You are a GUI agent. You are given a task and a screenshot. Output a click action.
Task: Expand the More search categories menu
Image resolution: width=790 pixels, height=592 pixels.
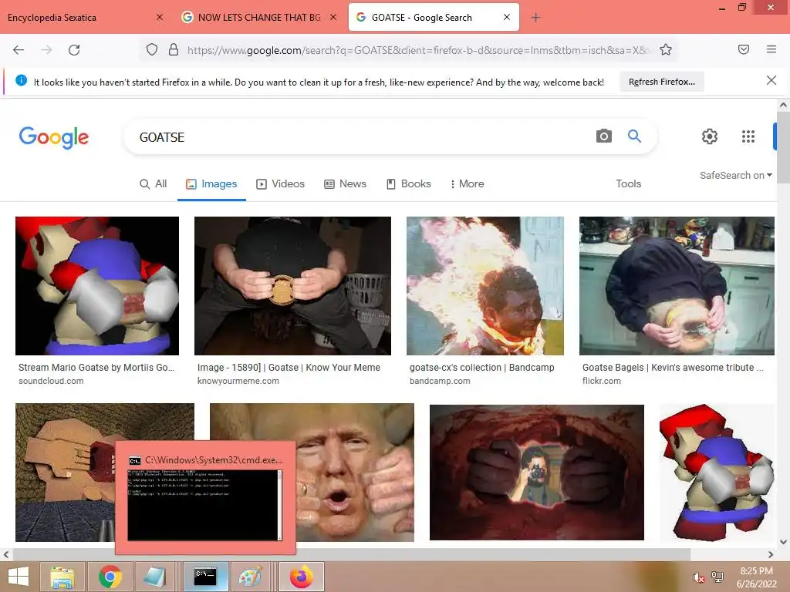[467, 183]
